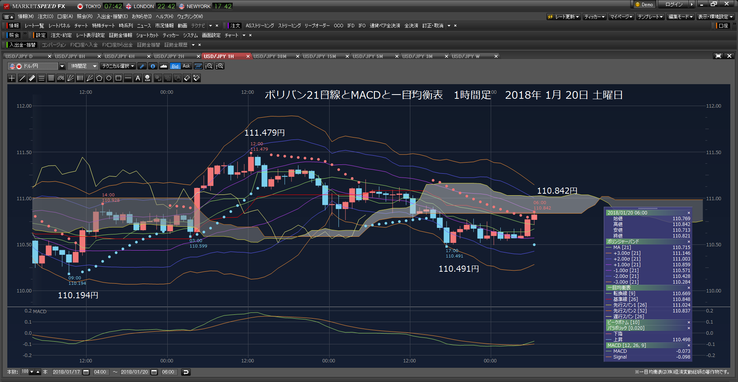Select the Gann fan lines tool

tap(90, 78)
